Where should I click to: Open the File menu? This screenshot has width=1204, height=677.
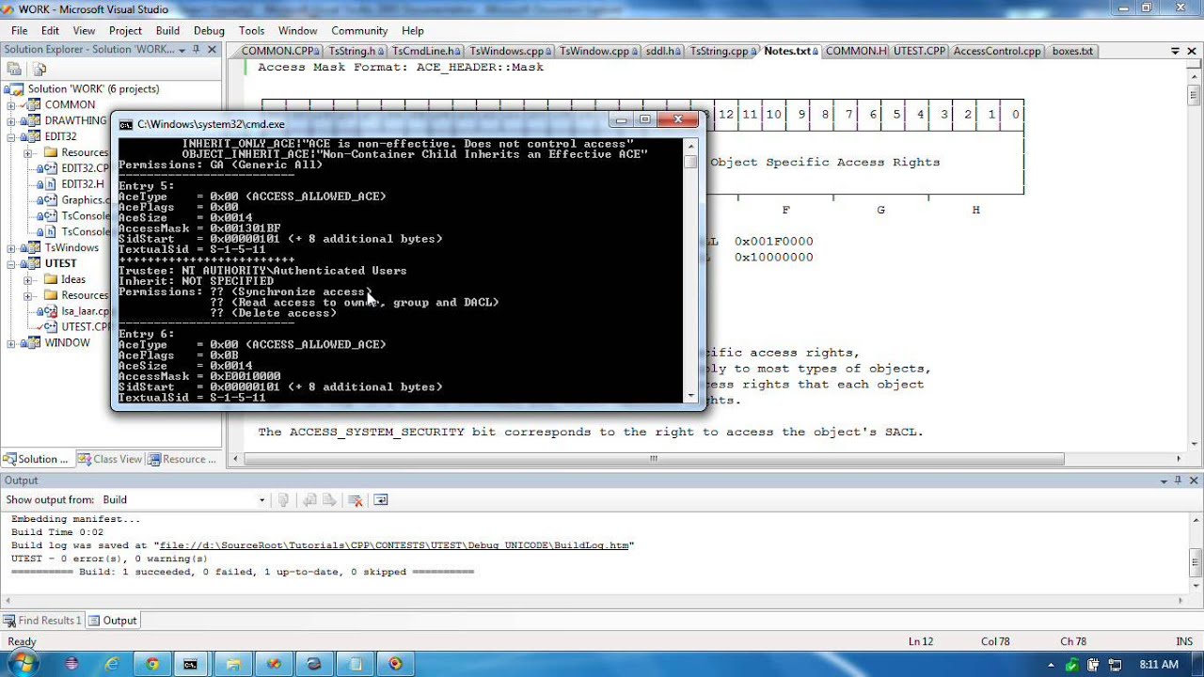tap(19, 30)
